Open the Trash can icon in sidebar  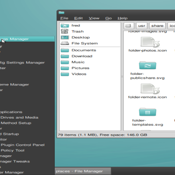(x=65, y=31)
